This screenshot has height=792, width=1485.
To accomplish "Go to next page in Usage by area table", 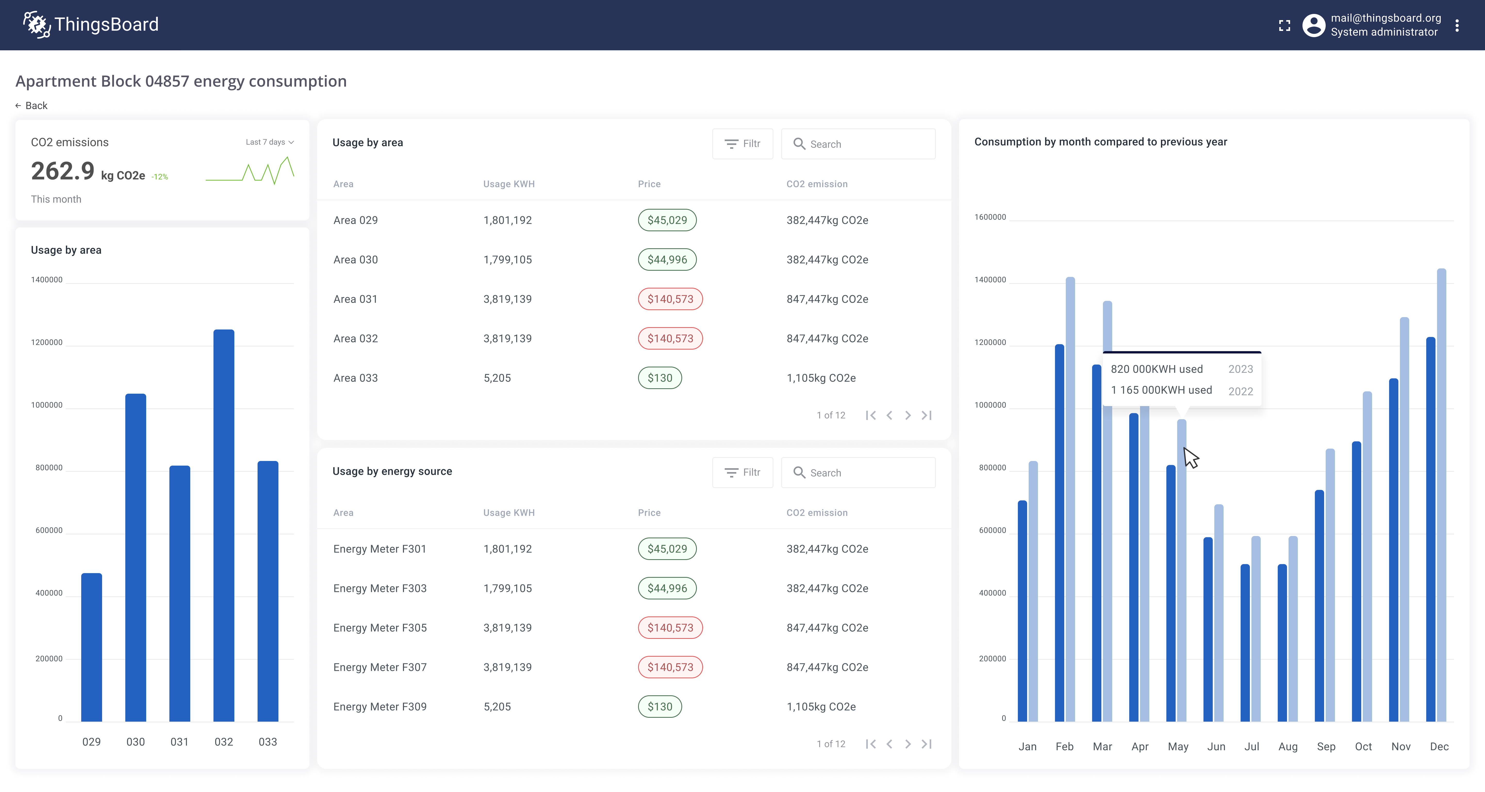I will [908, 415].
